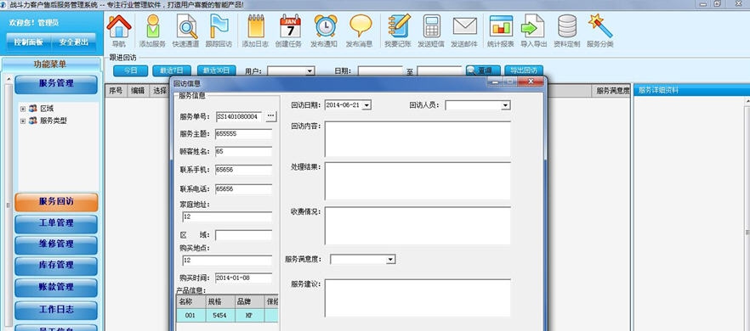Expand the 服务类型 tree node

coord(22,121)
